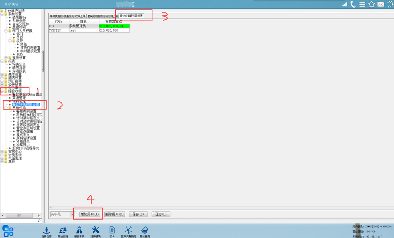394x238 pixels.
Task: Click the 当前住客 guest icon
Action: click(46, 230)
